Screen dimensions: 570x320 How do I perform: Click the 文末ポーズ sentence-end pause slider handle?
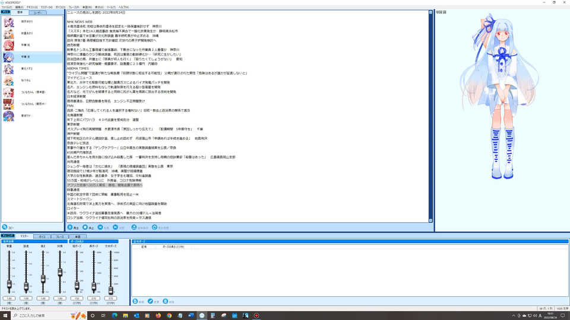[x=110, y=290]
